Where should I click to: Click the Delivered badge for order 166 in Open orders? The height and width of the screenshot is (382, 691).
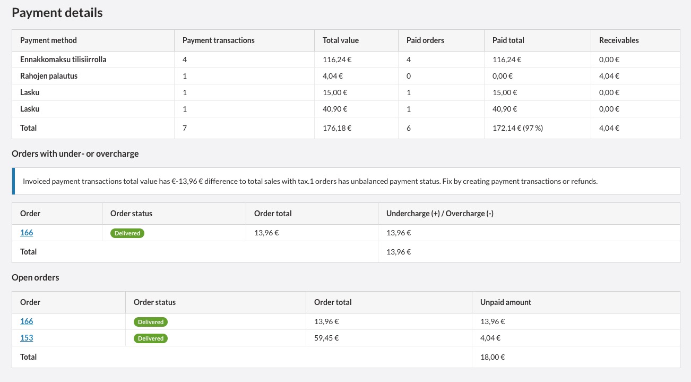pyautogui.click(x=151, y=322)
